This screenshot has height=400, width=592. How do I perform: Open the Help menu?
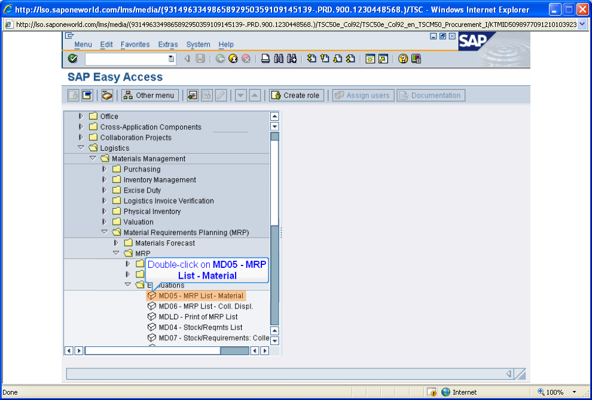(226, 44)
